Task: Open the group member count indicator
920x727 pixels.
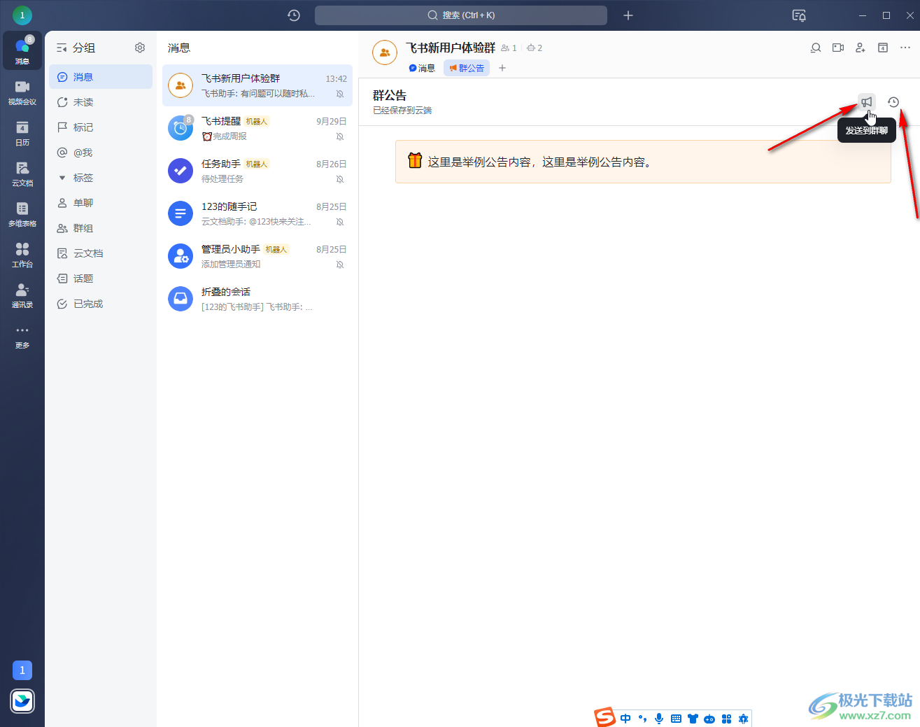Action: pyautogui.click(x=509, y=48)
